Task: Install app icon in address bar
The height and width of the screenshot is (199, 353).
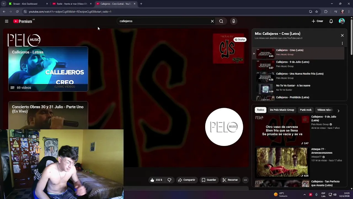Action: coord(311,12)
